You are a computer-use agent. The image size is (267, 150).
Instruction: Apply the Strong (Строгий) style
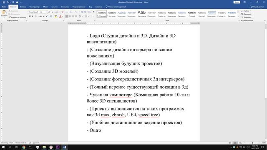click(192, 14)
